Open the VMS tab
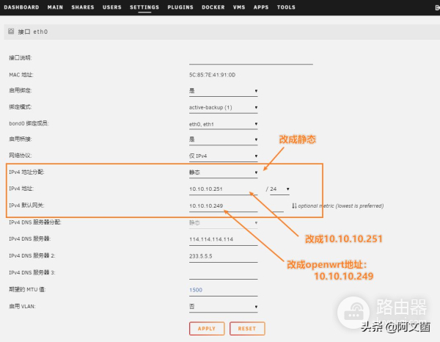Viewport: 440px width, 342px height. [x=239, y=7]
